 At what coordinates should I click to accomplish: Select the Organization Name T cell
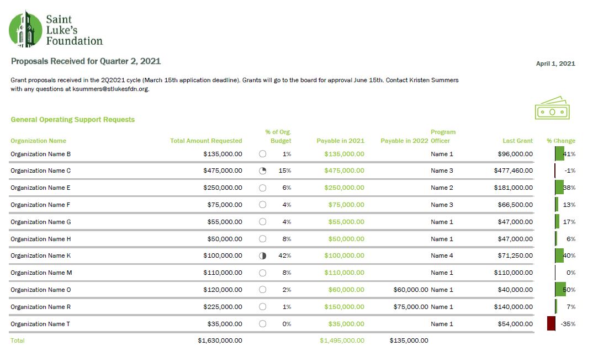point(40,324)
